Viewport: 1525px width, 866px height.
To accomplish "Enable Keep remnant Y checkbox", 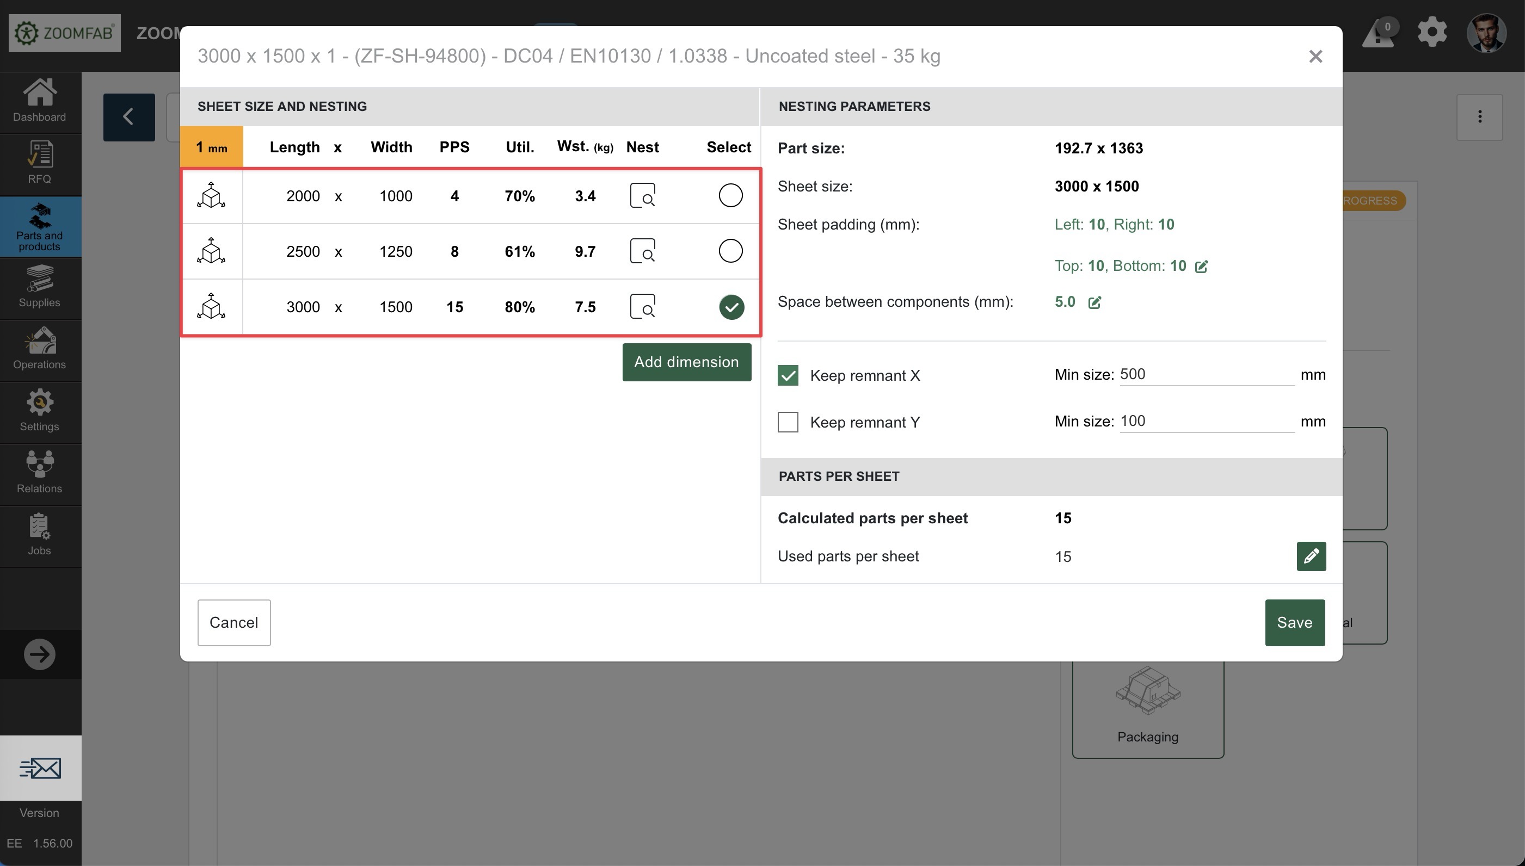I will 788,422.
